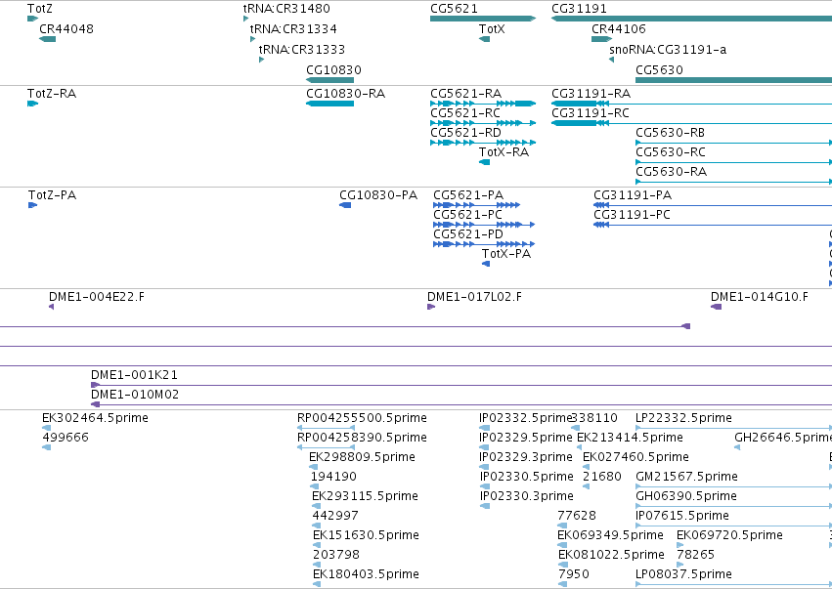The height and width of the screenshot is (589, 832).
Task: Click the 499666 EST label
Action: click(66, 438)
